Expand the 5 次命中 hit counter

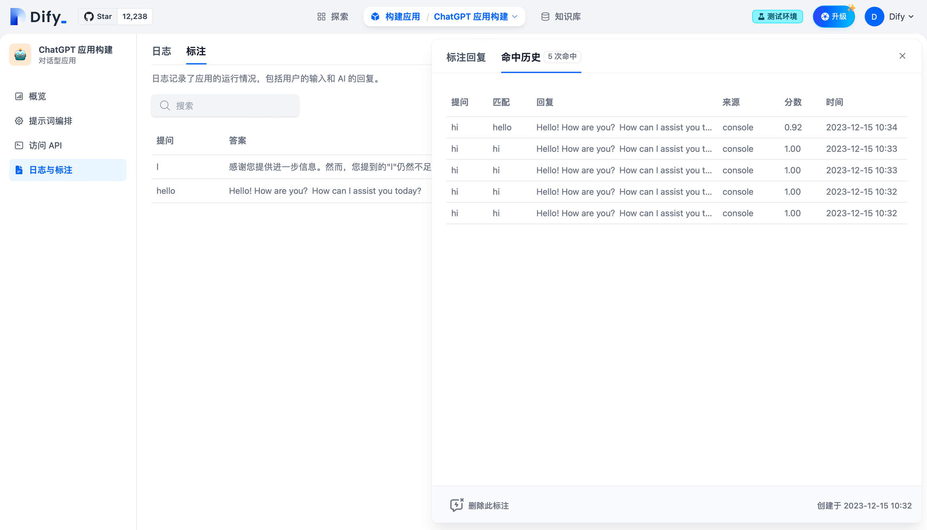tap(562, 57)
